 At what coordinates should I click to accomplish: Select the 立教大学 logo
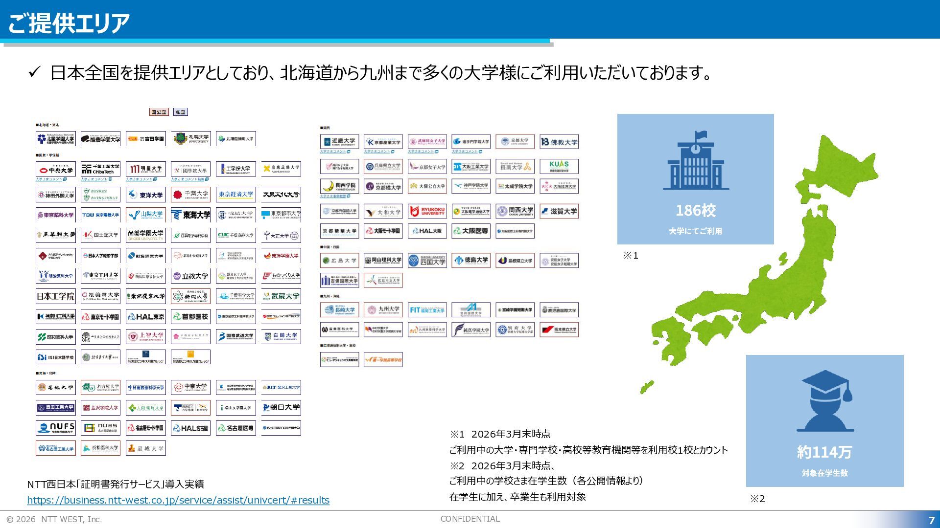pyautogui.click(x=191, y=276)
